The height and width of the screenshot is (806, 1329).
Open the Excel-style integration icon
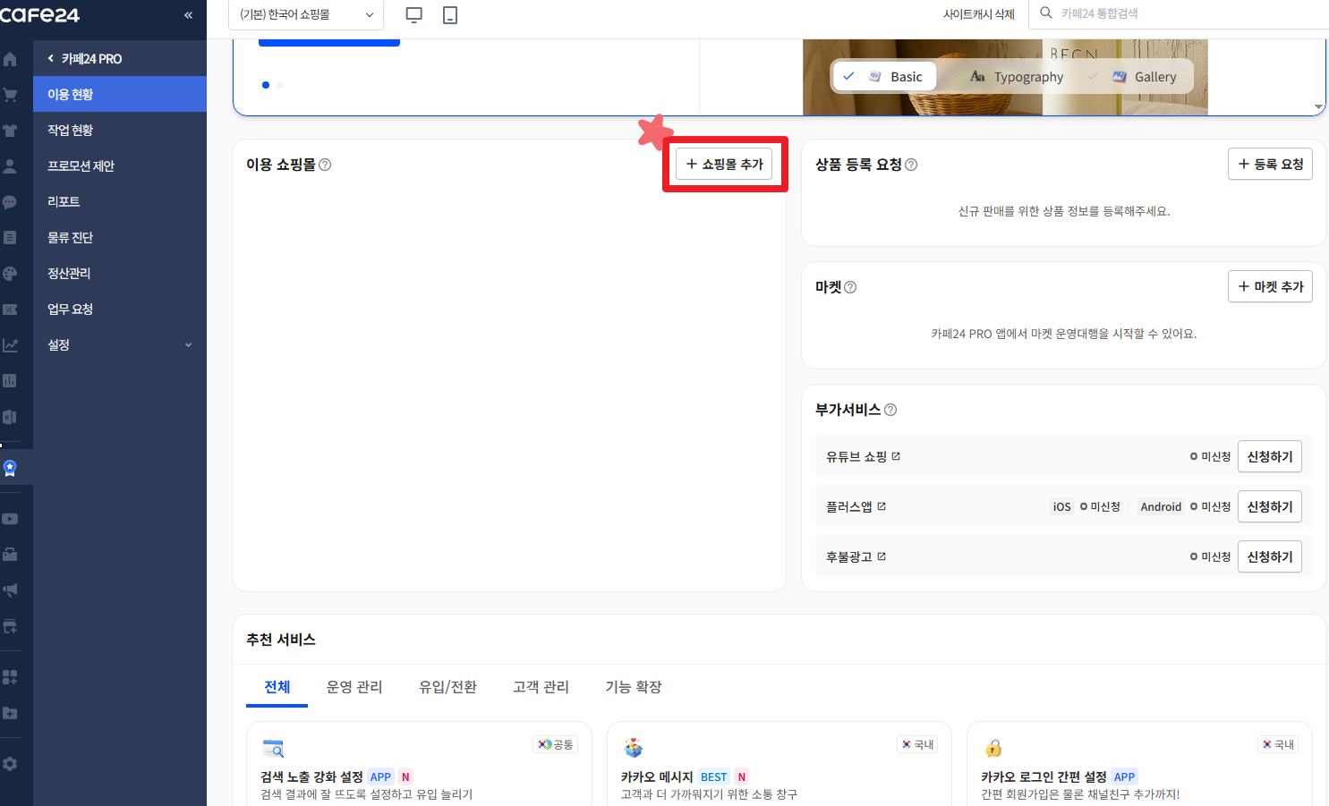pos(10,417)
